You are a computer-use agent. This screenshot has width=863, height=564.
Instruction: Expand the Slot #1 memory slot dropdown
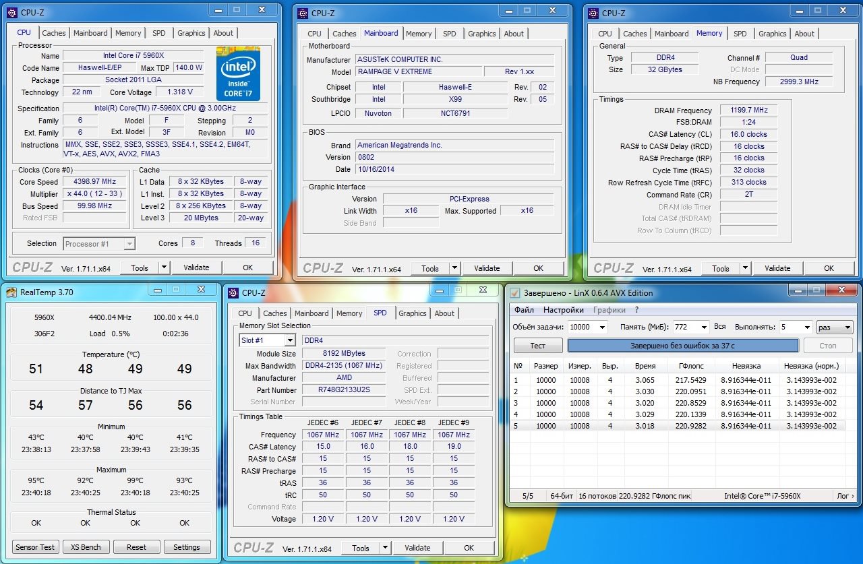289,341
